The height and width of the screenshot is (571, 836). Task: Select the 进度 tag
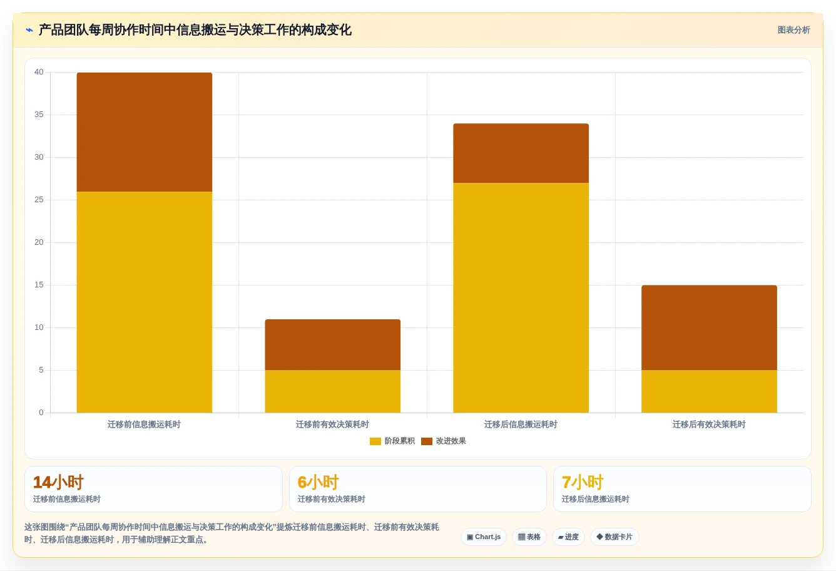(x=568, y=537)
